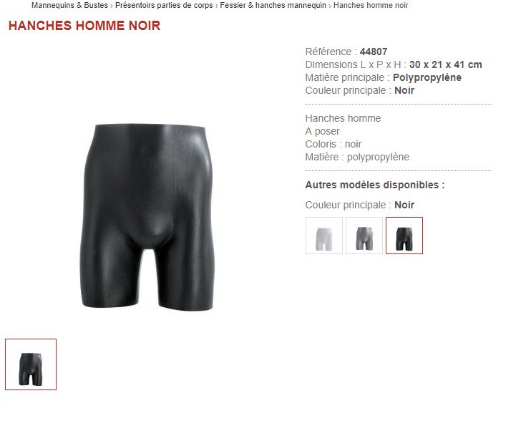The image size is (531, 426).
Task: Click the Polypropylène material value
Action: tap(427, 77)
